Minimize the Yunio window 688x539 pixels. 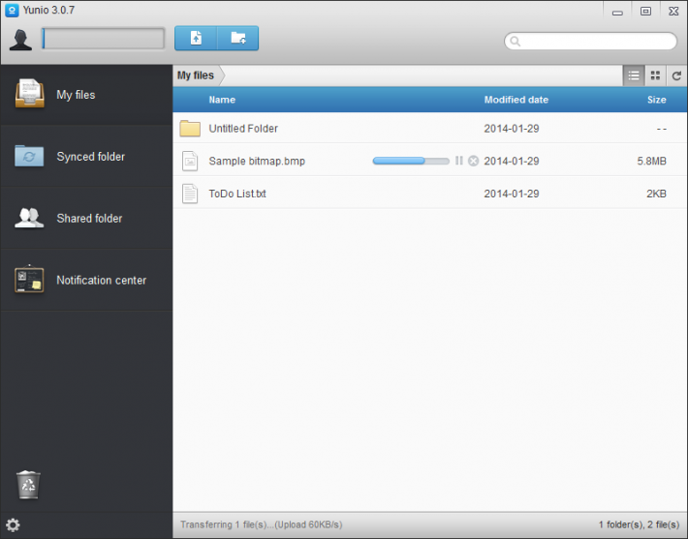click(x=617, y=12)
